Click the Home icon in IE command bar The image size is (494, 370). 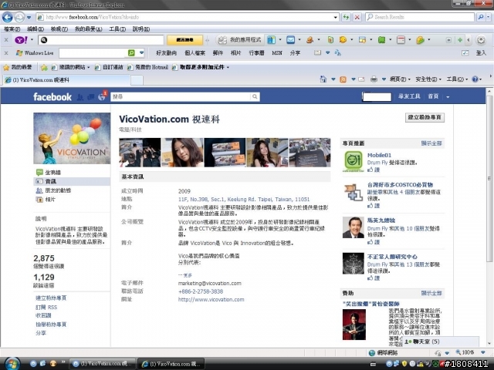click(x=323, y=79)
